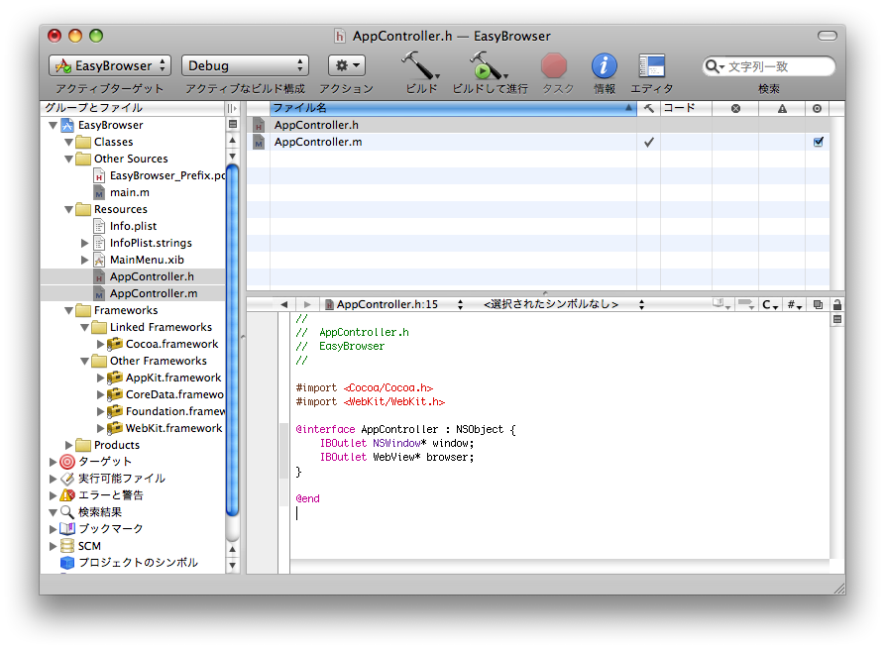Screen dimensions: 885x649
Task: Open the Debug build configuration popup
Action: point(245,65)
